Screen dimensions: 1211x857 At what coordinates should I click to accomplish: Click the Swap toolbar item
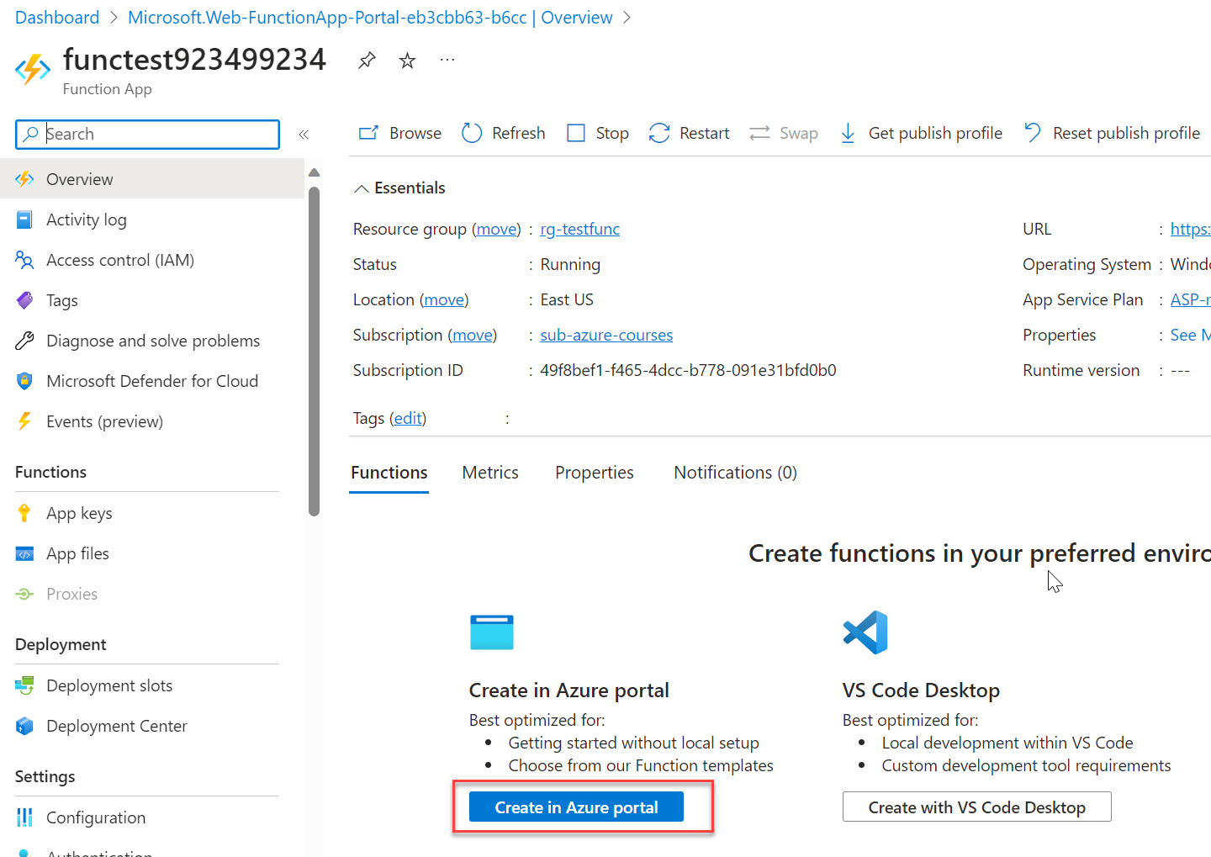(784, 133)
